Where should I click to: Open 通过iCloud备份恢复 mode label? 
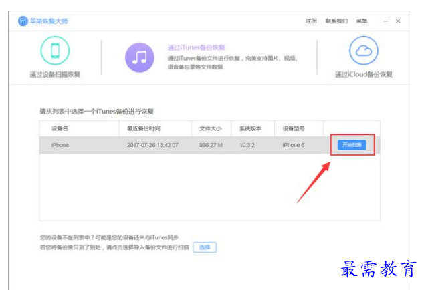pyautogui.click(x=364, y=74)
